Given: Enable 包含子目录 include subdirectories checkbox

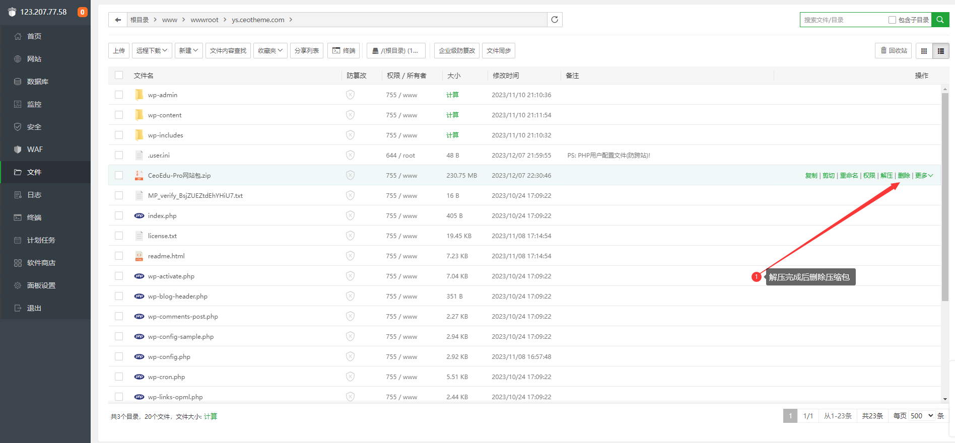Looking at the screenshot, I should 892,20.
